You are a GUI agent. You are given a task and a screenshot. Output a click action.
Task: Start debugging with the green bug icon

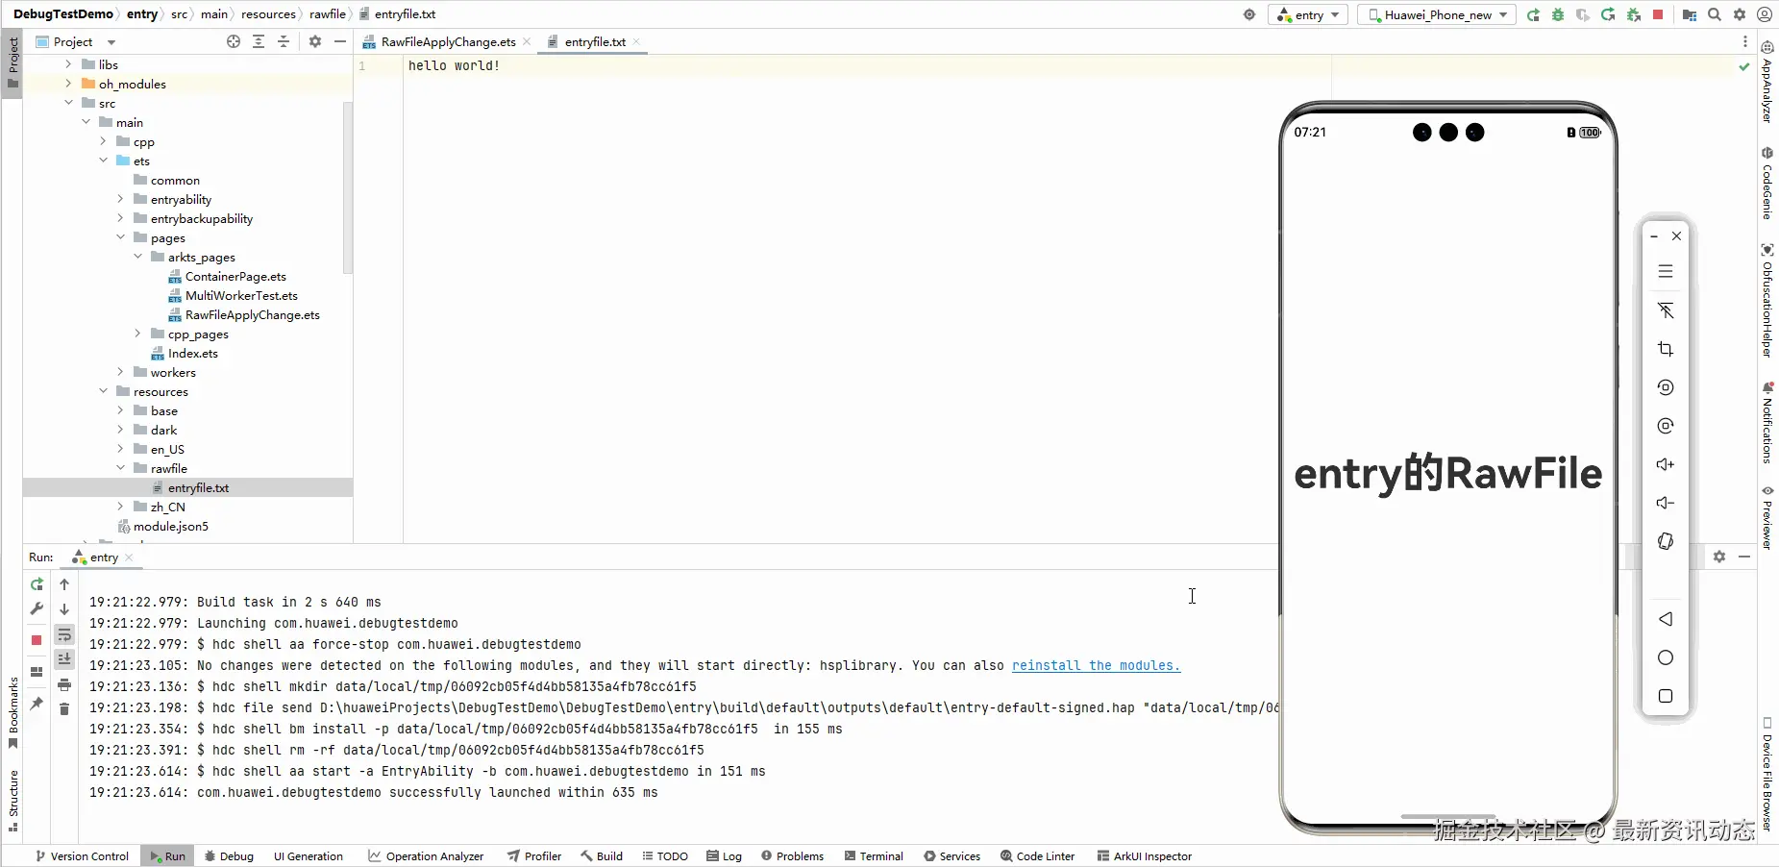point(1558,14)
